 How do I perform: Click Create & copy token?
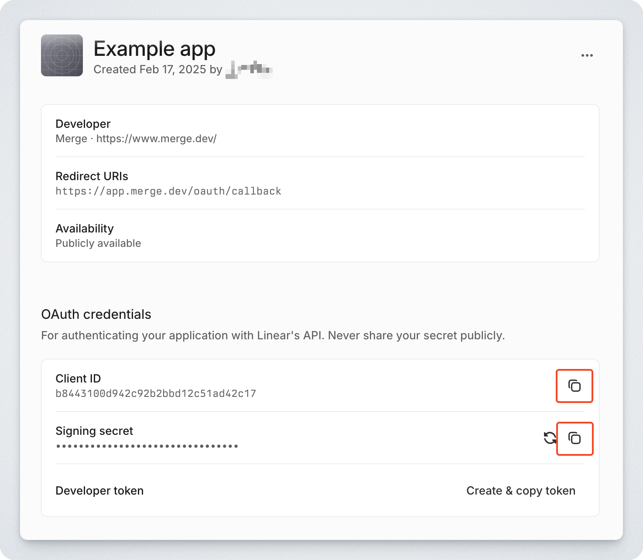click(x=520, y=491)
